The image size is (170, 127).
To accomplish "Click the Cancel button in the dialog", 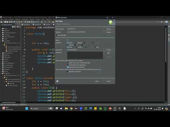I will [108, 81].
